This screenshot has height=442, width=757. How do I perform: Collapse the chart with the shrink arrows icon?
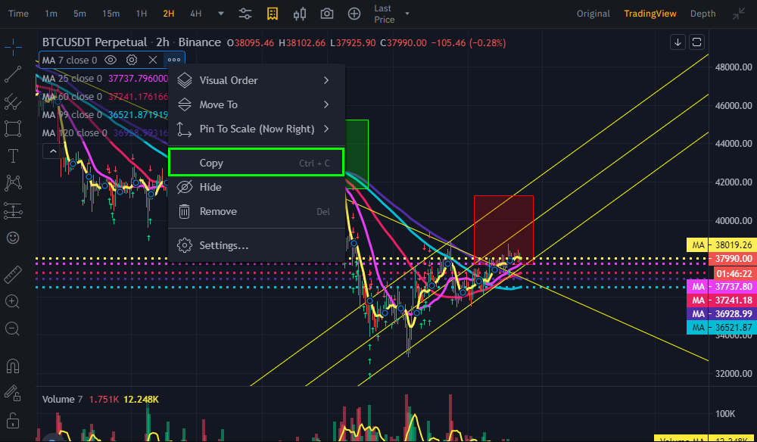tap(739, 14)
